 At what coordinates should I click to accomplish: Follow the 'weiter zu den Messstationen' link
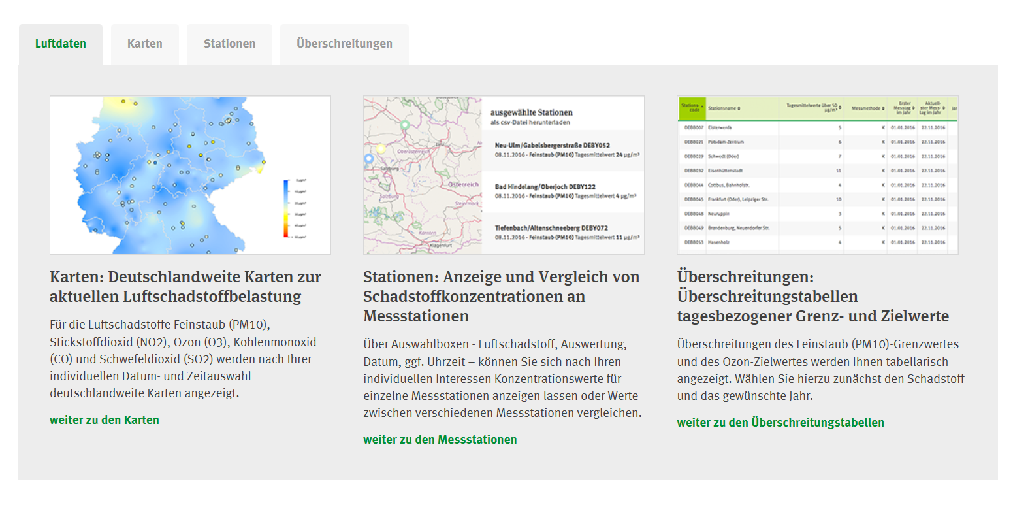pyautogui.click(x=440, y=440)
